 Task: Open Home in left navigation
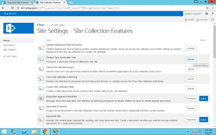(7, 40)
